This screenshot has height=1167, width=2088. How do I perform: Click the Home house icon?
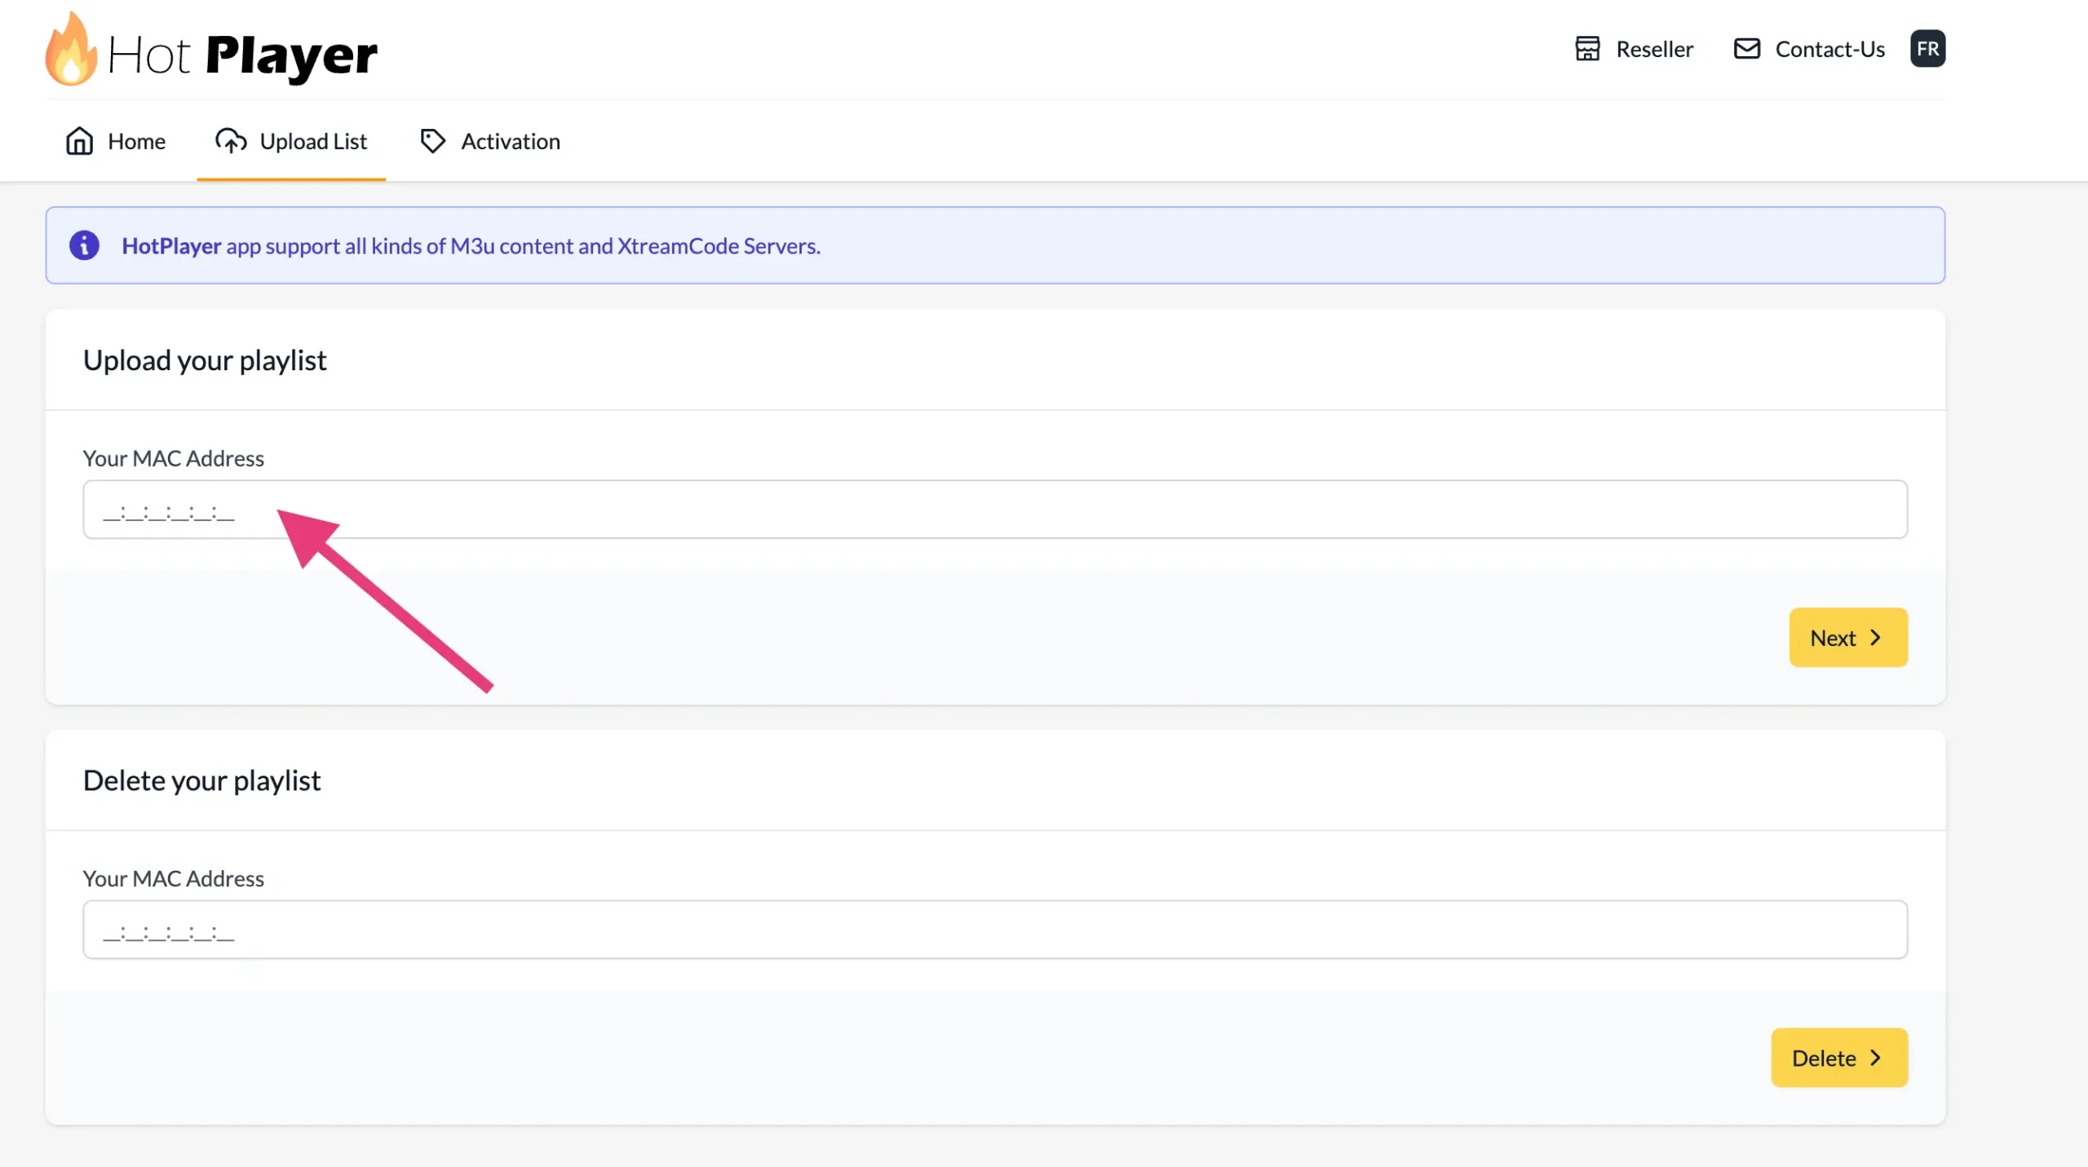(x=79, y=141)
